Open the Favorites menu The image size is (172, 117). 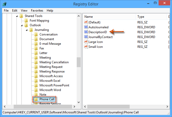(37, 11)
